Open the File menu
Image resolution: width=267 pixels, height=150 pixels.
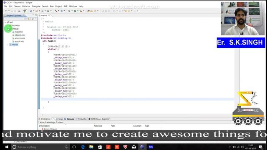(x=5, y=6)
